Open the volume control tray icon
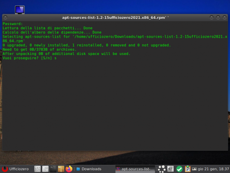The width and height of the screenshot is (230, 173). click(x=171, y=169)
